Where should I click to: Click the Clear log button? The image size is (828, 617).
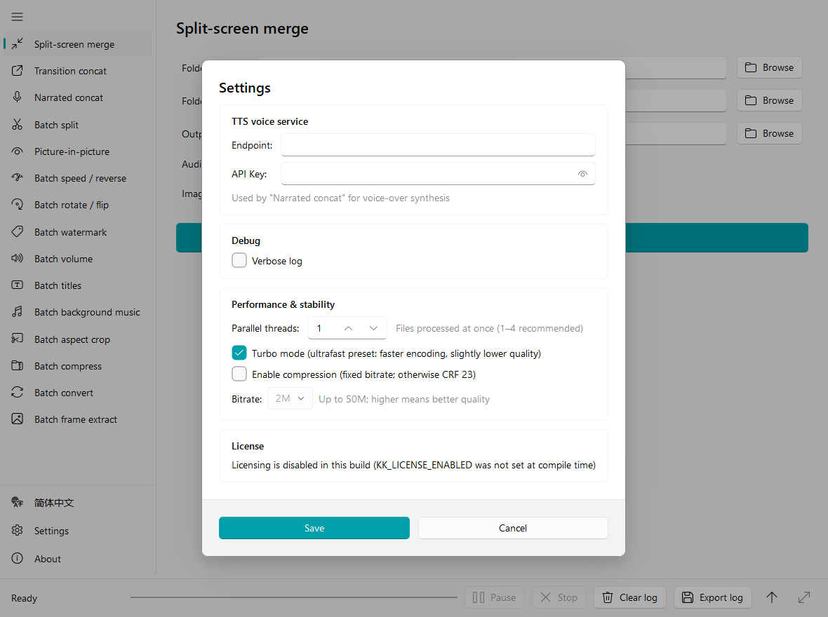point(630,597)
